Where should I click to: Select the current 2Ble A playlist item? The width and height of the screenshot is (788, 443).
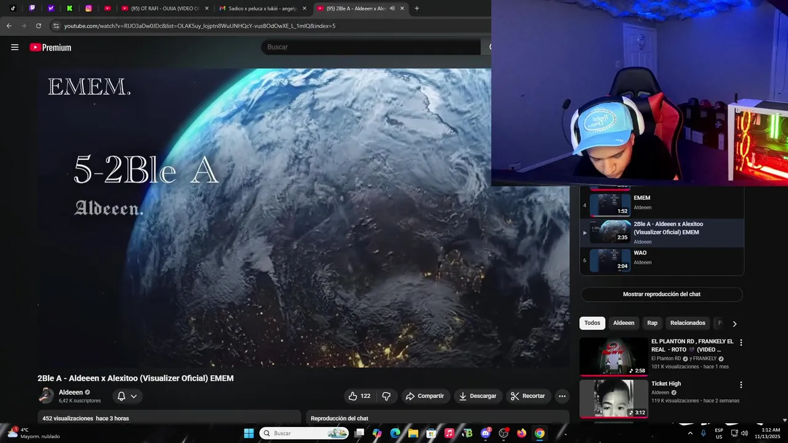(662, 233)
